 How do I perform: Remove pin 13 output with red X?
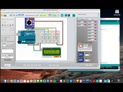(96, 40)
